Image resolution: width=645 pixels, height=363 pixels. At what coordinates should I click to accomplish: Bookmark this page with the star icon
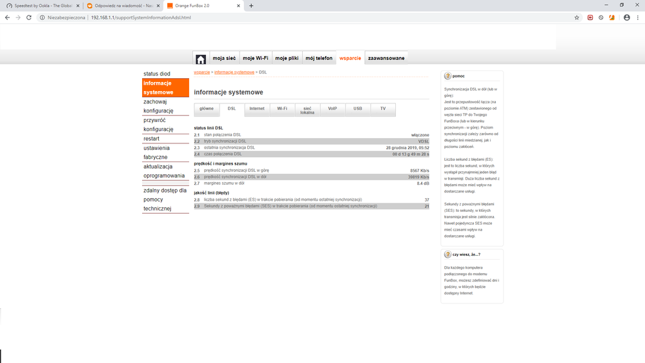coord(577,17)
